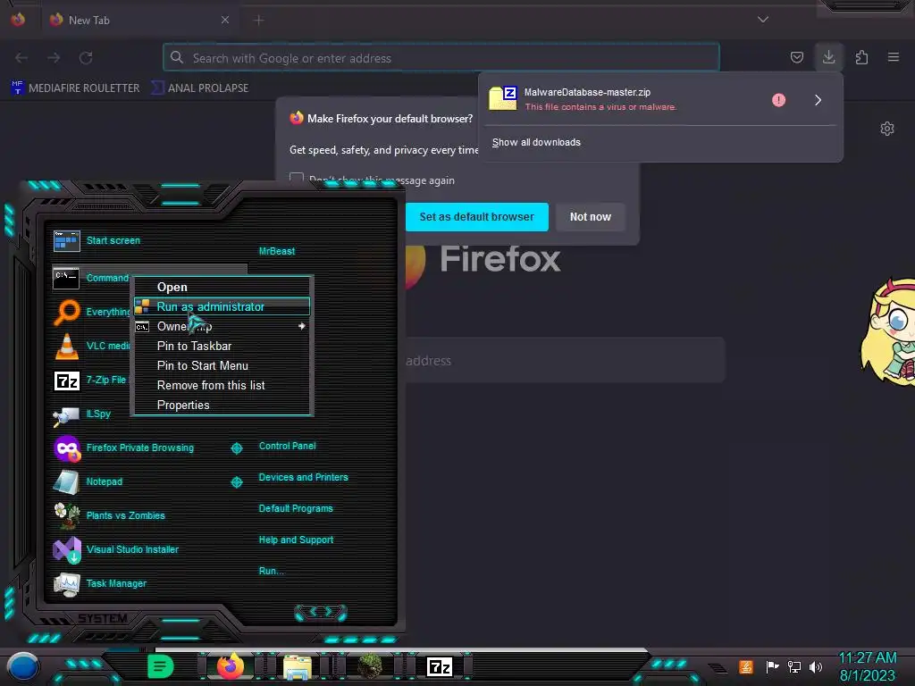Open the Pocket save icon in toolbar
The width and height of the screenshot is (915, 686).
[x=796, y=57]
